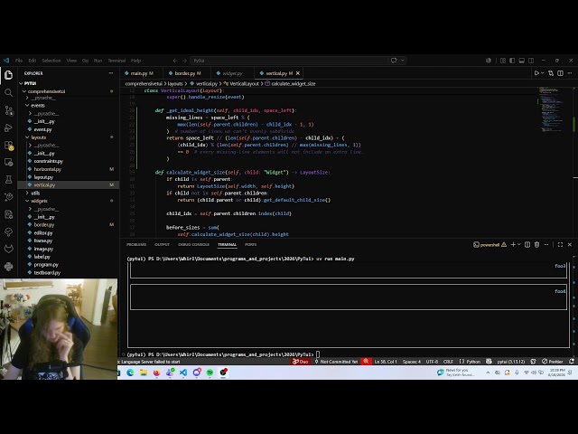Click the new terminal plus icon
The width and height of the screenshot is (578, 434).
(513, 244)
